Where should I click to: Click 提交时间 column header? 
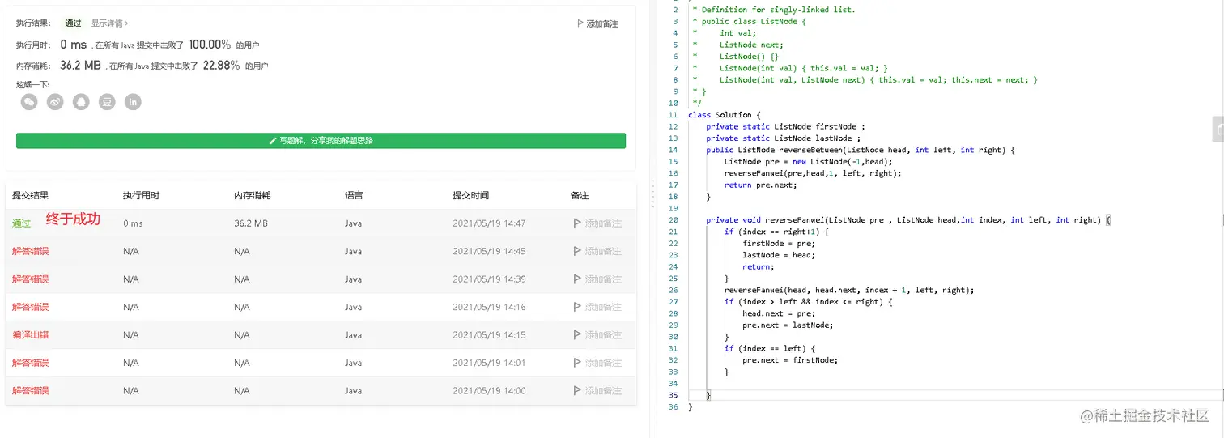[470, 195]
